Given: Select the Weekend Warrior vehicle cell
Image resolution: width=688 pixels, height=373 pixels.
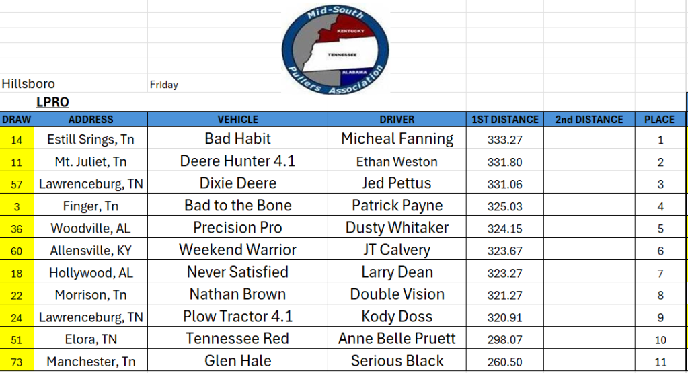Looking at the screenshot, I should (238, 249).
